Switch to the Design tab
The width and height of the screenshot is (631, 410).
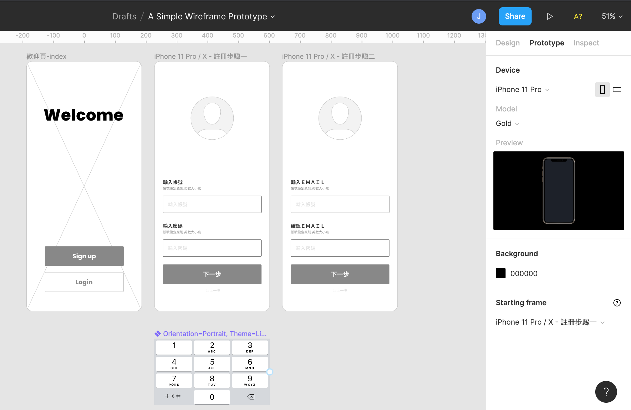click(x=508, y=43)
